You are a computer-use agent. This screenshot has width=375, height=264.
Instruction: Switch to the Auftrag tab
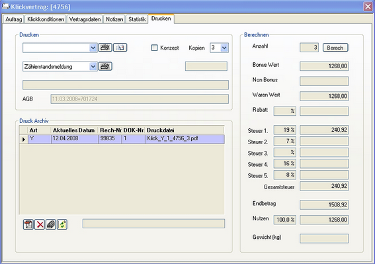(x=14, y=19)
